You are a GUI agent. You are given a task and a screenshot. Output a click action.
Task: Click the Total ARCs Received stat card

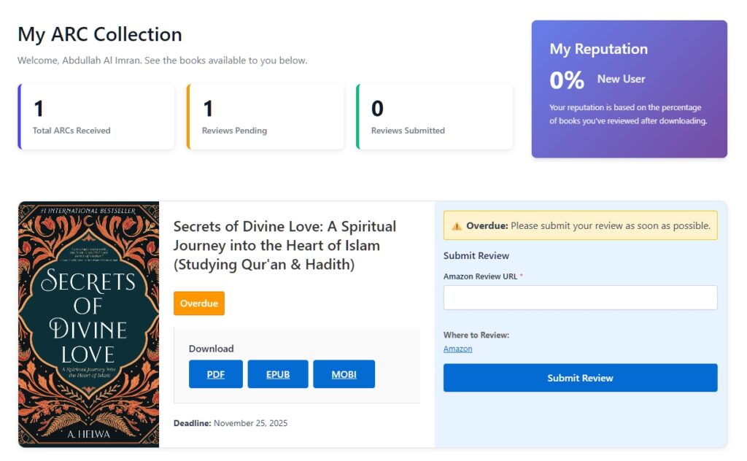tap(96, 116)
